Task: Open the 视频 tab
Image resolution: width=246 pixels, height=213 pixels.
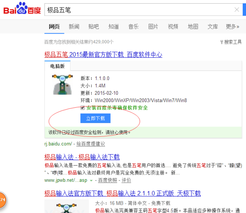Action: (x=173, y=27)
